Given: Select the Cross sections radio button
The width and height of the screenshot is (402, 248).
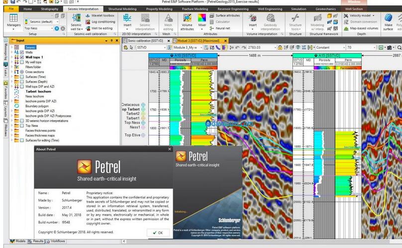Looking at the screenshot, I should click(22, 72).
